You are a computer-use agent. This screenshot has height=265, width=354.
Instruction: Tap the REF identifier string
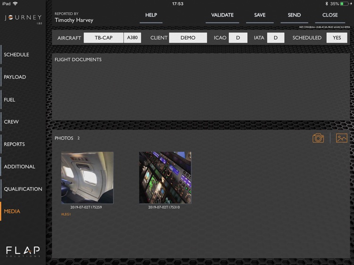tap(324, 27)
